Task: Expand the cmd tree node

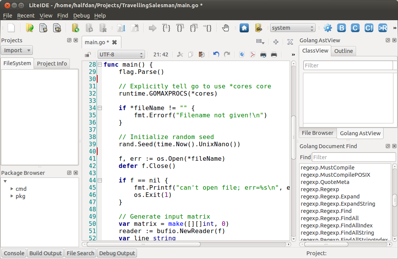Action: [x=12, y=189]
